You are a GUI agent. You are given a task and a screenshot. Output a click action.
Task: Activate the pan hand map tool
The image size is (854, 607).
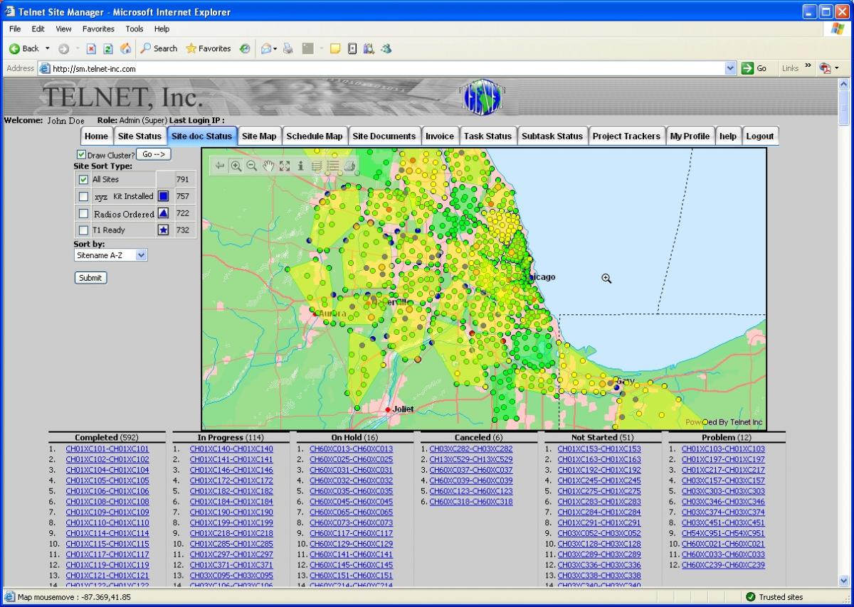coord(268,166)
